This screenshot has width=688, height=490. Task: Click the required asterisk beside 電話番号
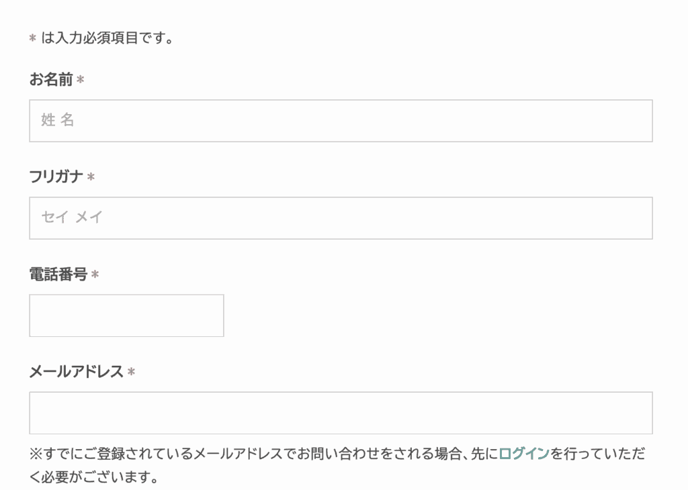(95, 275)
